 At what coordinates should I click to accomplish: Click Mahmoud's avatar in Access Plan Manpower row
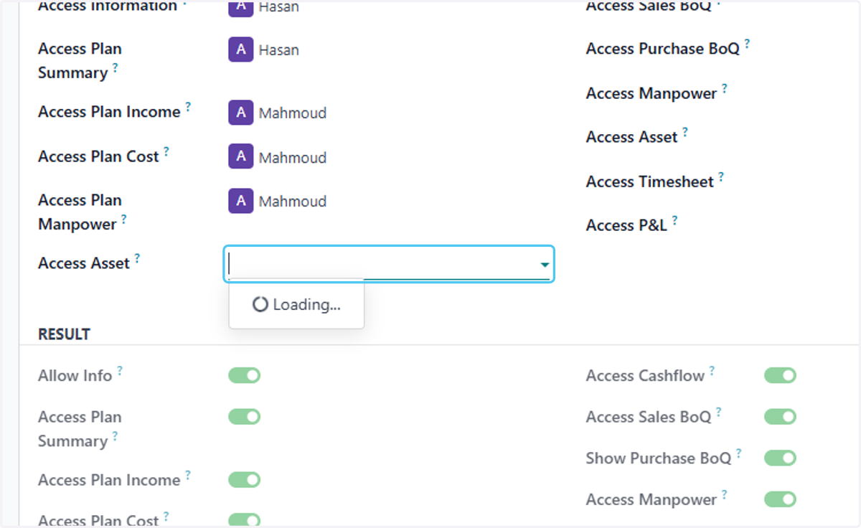(x=241, y=201)
